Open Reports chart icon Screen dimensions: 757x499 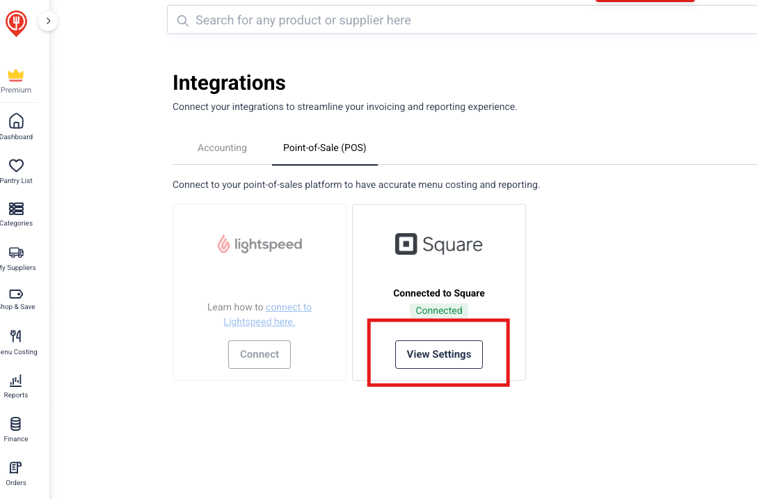(16, 381)
